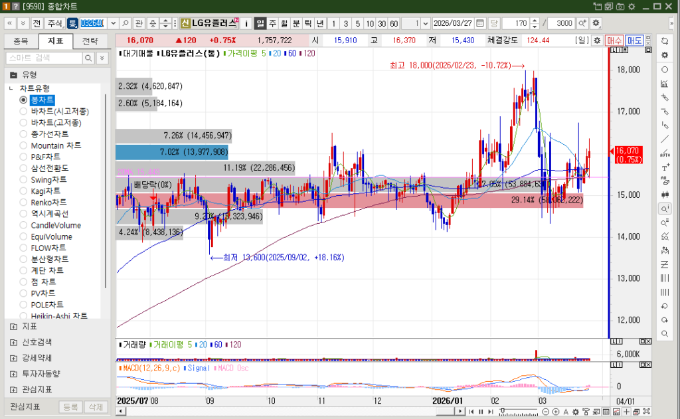The height and width of the screenshot is (419, 680).
Task: Select the 봉차트 radio button
Action: click(23, 100)
